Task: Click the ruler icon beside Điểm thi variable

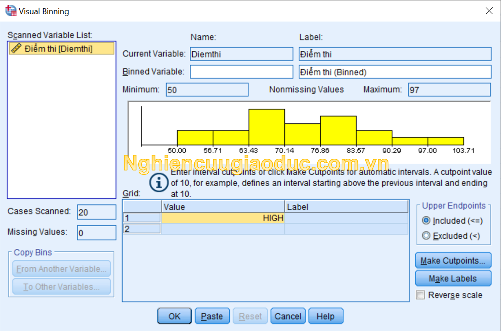Action: point(16,48)
